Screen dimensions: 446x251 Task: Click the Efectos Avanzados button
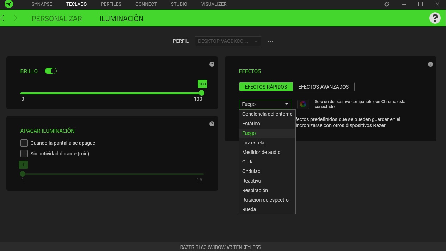pos(323,87)
